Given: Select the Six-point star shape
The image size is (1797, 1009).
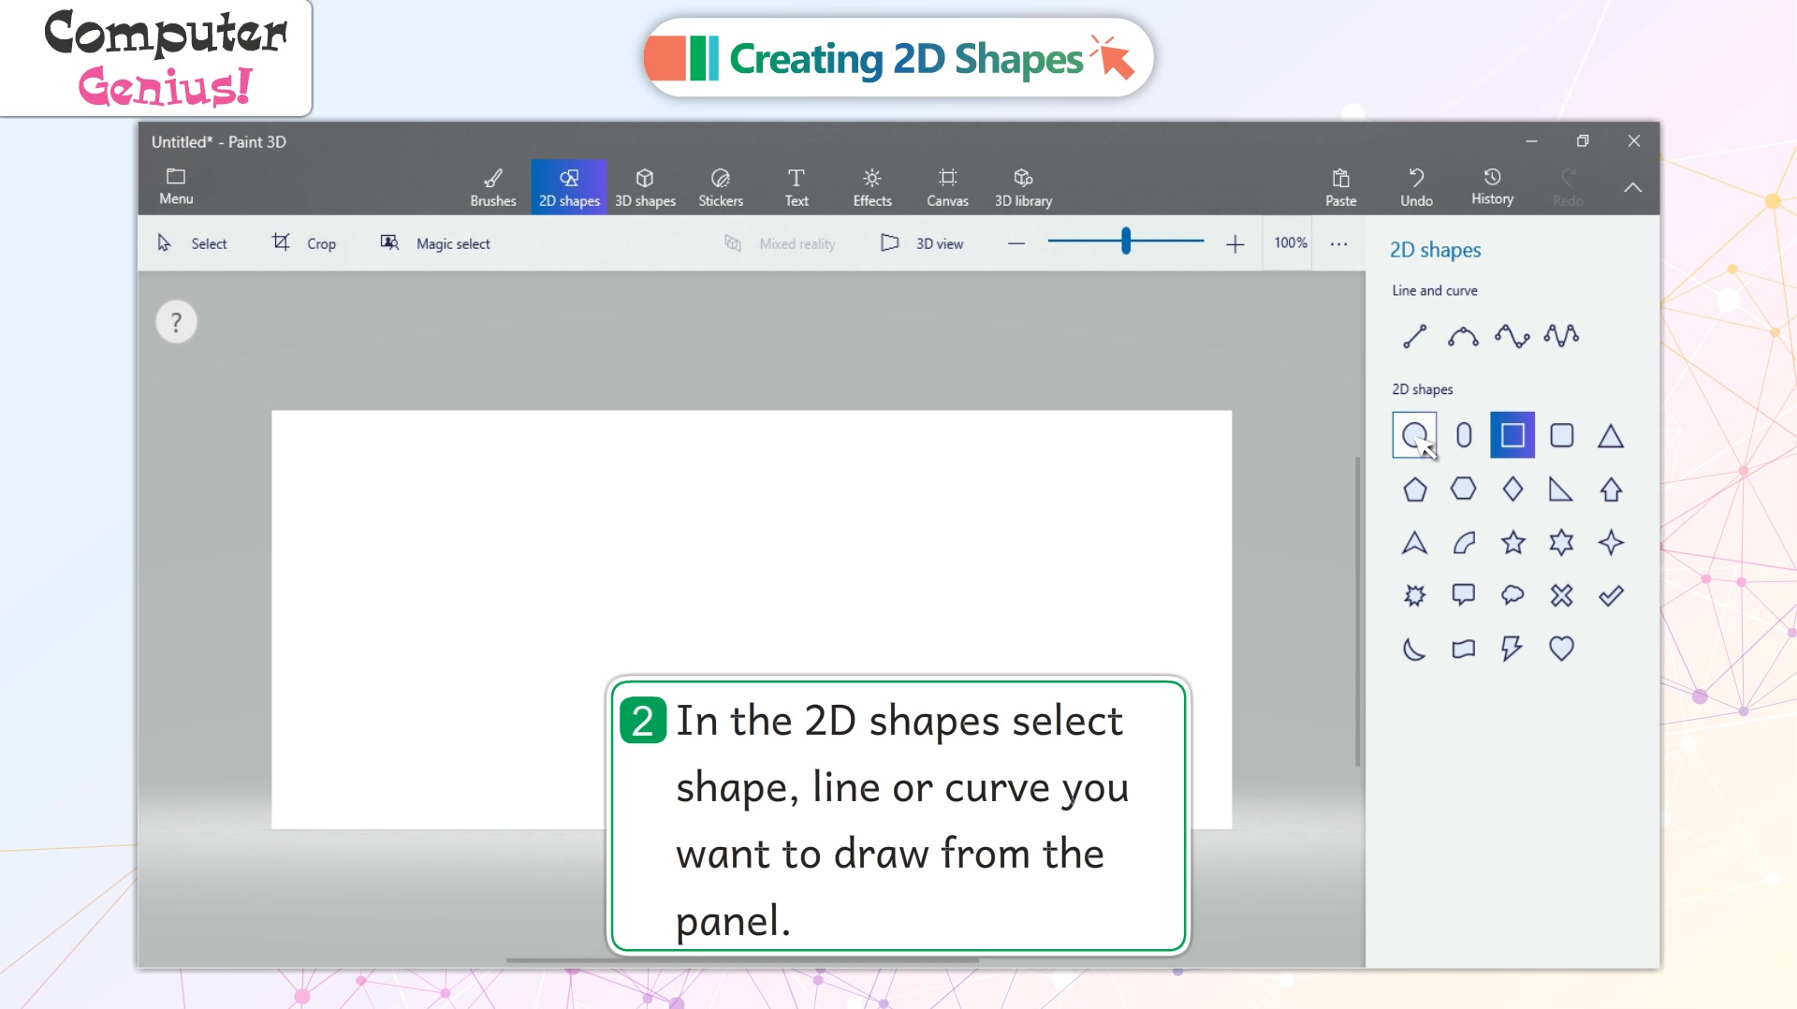Looking at the screenshot, I should 1561,543.
